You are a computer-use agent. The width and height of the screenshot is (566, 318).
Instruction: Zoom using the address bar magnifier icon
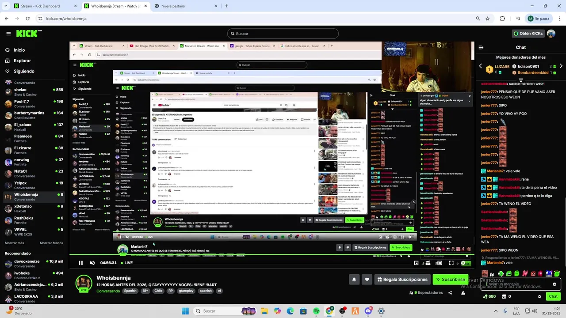coord(478,19)
